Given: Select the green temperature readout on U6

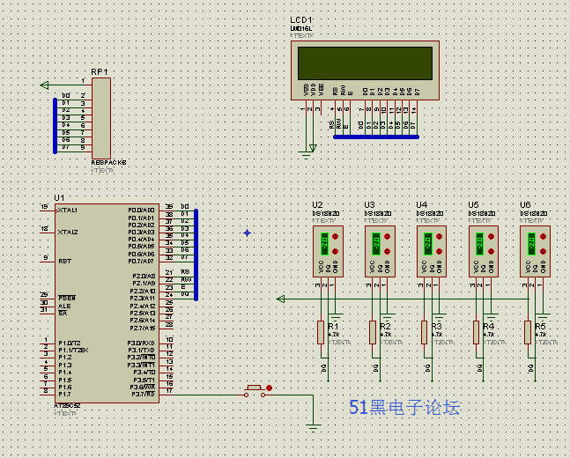Looking at the screenshot, I should coord(531,244).
